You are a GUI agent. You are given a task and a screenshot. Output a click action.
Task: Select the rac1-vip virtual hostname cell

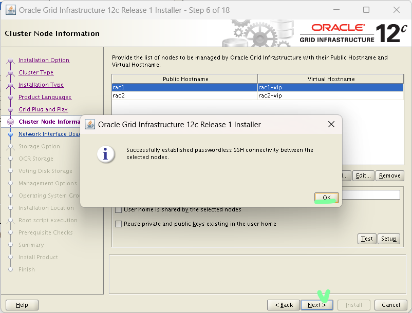[x=330, y=87]
